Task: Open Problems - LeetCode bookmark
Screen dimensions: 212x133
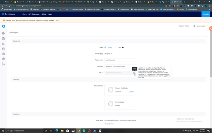Action: pos(48,9)
